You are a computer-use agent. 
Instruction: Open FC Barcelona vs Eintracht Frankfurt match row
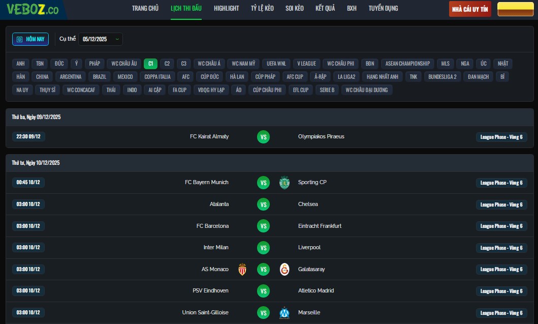pos(269,226)
